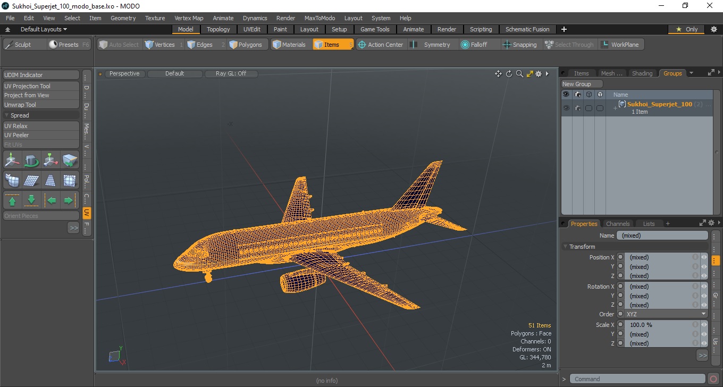Open the Geometry menu

123,18
